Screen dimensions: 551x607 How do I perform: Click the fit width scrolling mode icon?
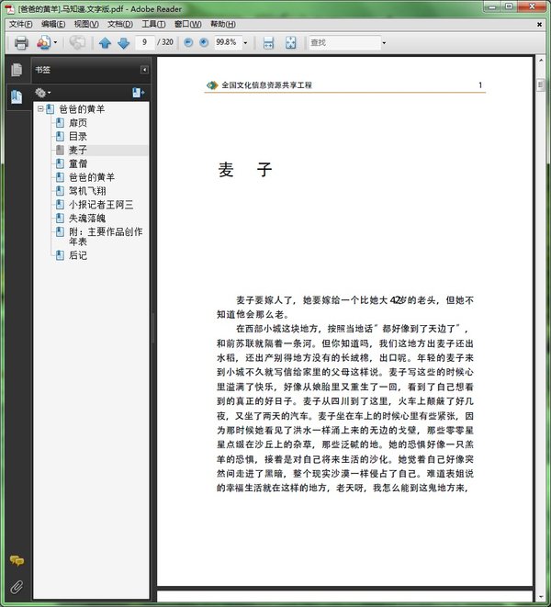click(268, 42)
